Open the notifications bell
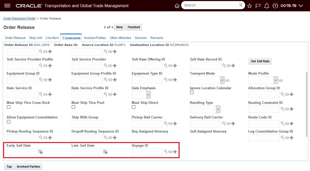The height and width of the screenshot is (171, 310). [267, 6]
